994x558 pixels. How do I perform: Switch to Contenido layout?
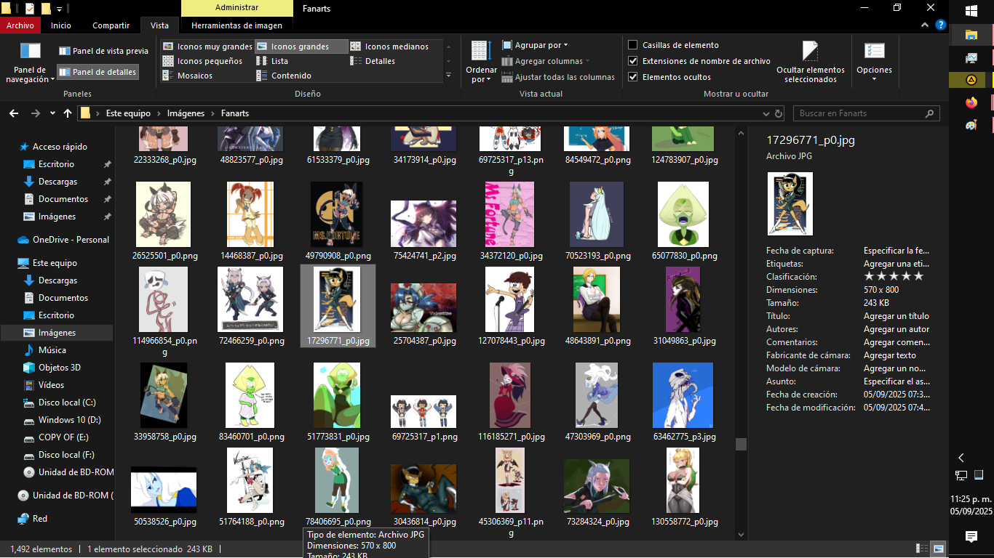point(285,76)
